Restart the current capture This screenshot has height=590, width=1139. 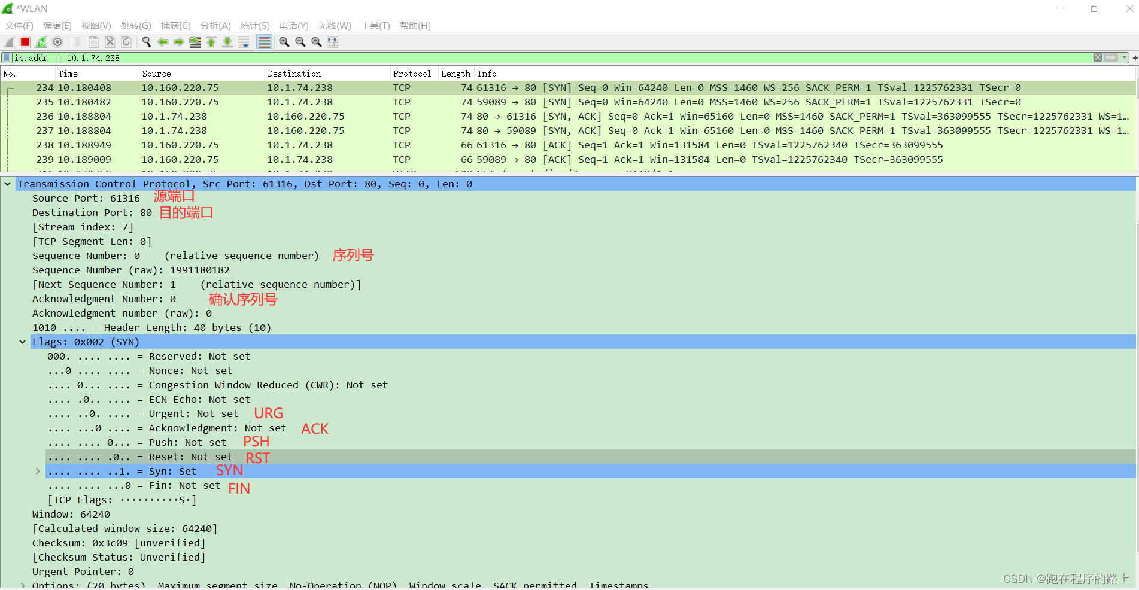tap(41, 42)
